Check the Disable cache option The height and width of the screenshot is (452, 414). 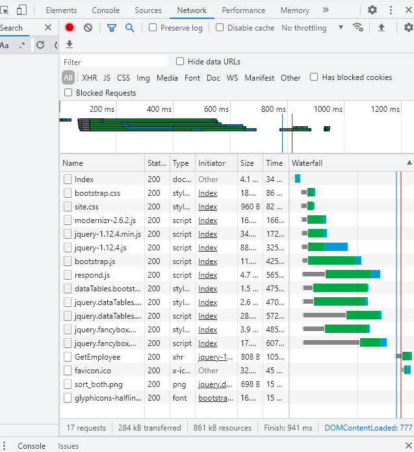(220, 28)
